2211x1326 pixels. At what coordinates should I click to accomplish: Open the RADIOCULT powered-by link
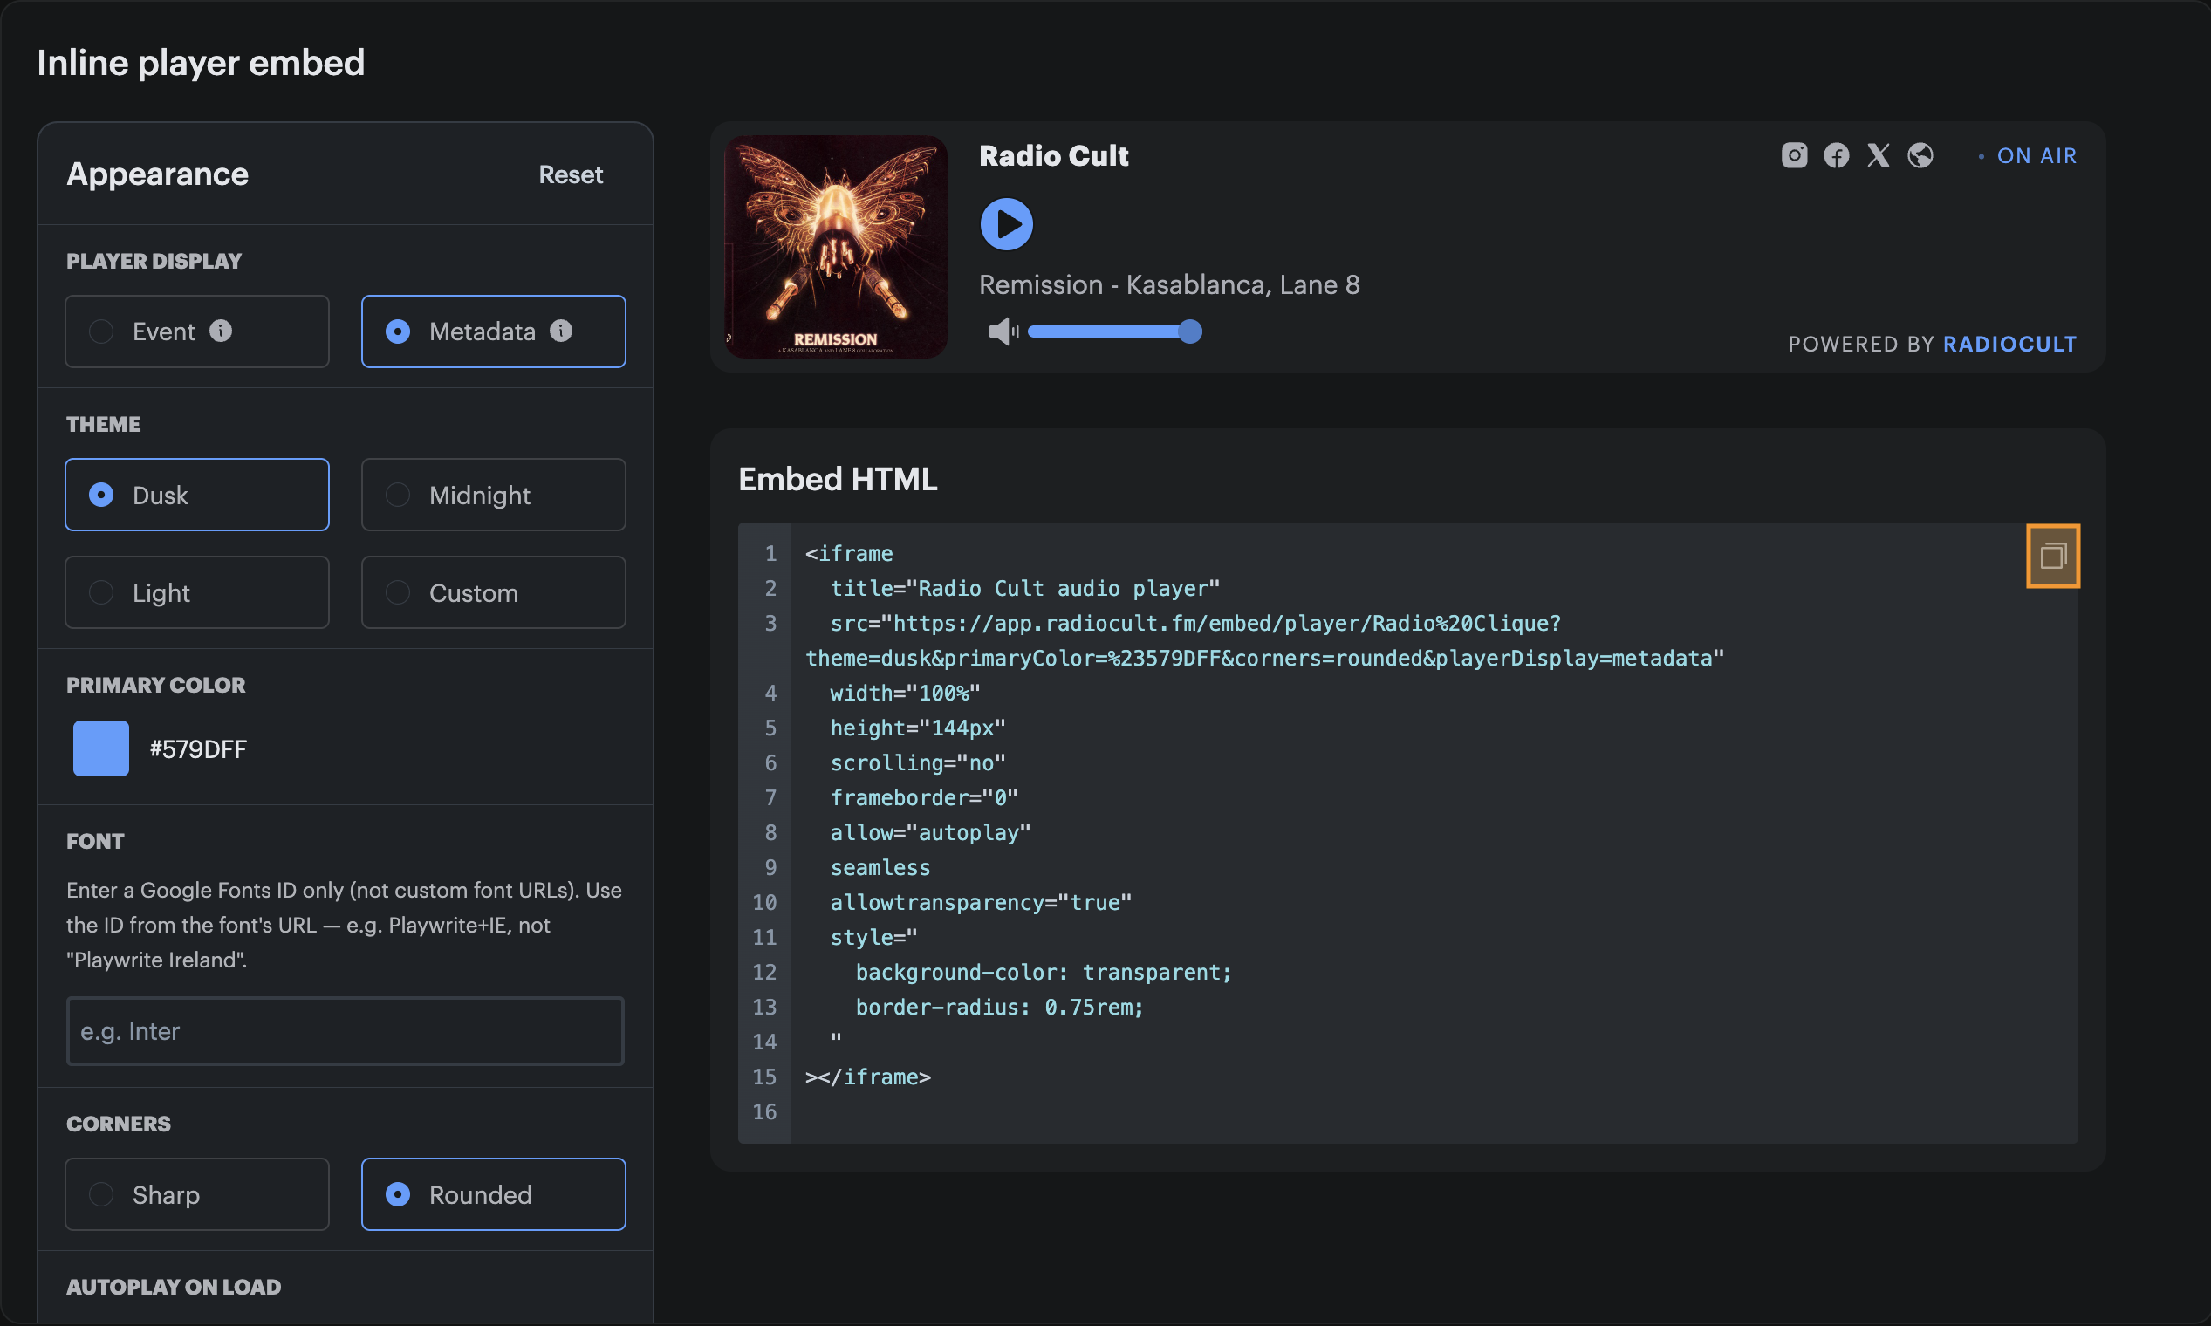point(2009,344)
